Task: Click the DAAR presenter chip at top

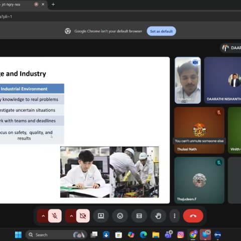Action: pyautogui.click(x=231, y=48)
